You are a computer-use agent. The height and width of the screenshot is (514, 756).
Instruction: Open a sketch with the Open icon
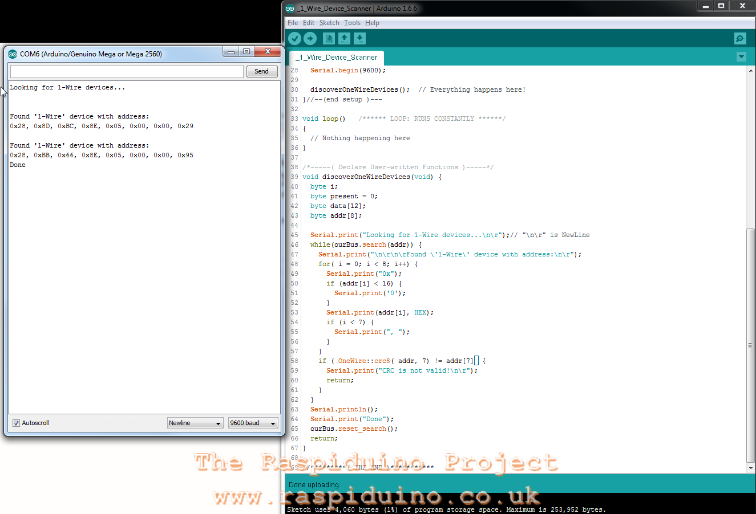click(x=344, y=38)
